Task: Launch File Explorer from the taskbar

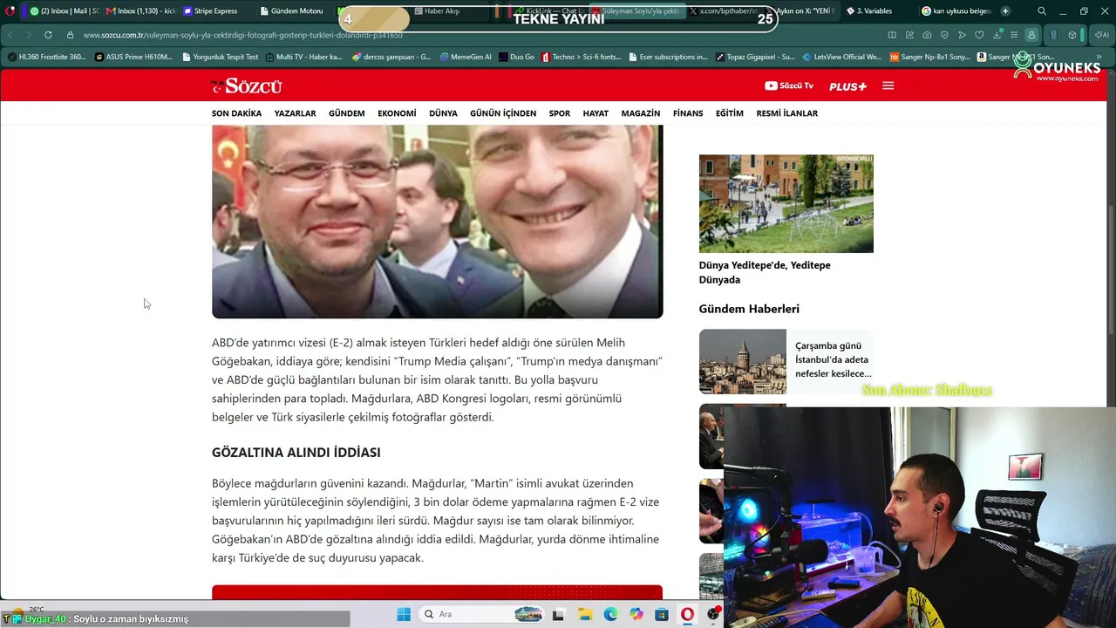Action: (x=586, y=615)
